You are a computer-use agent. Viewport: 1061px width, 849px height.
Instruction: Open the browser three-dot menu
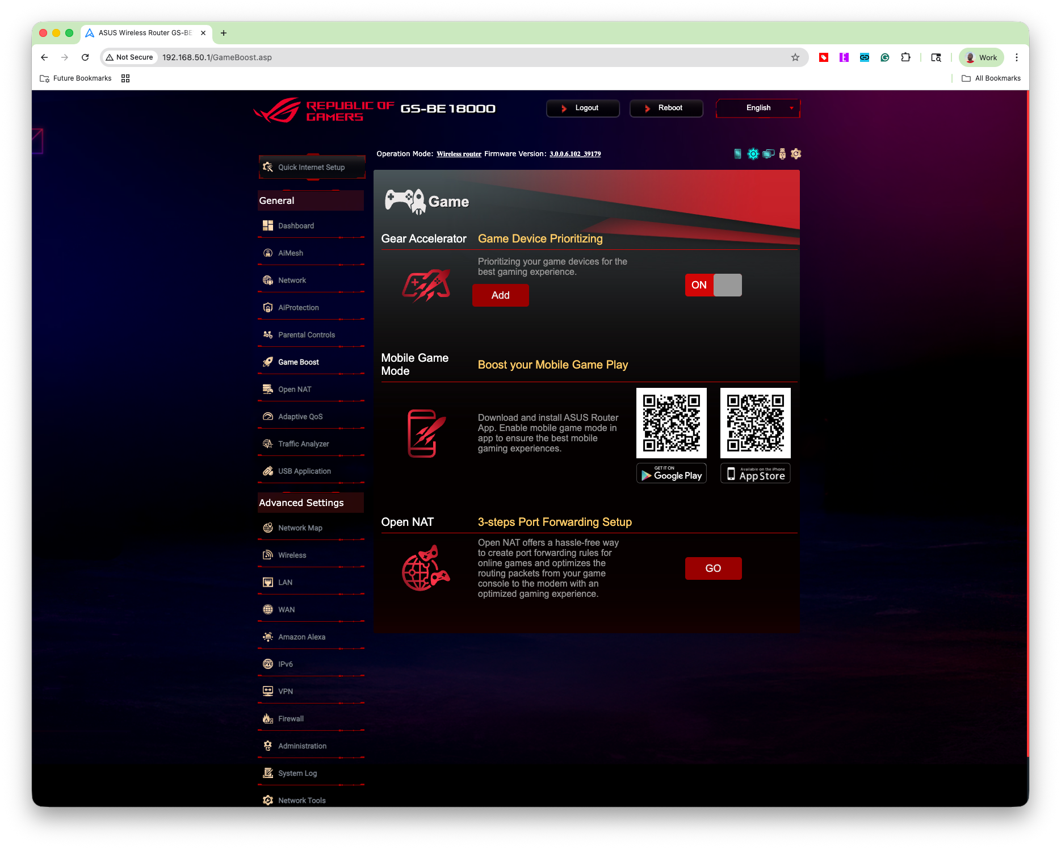pos(1017,57)
